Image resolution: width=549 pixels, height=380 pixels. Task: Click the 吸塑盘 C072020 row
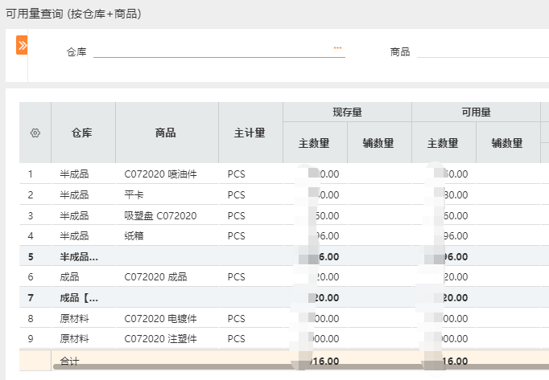click(161, 215)
